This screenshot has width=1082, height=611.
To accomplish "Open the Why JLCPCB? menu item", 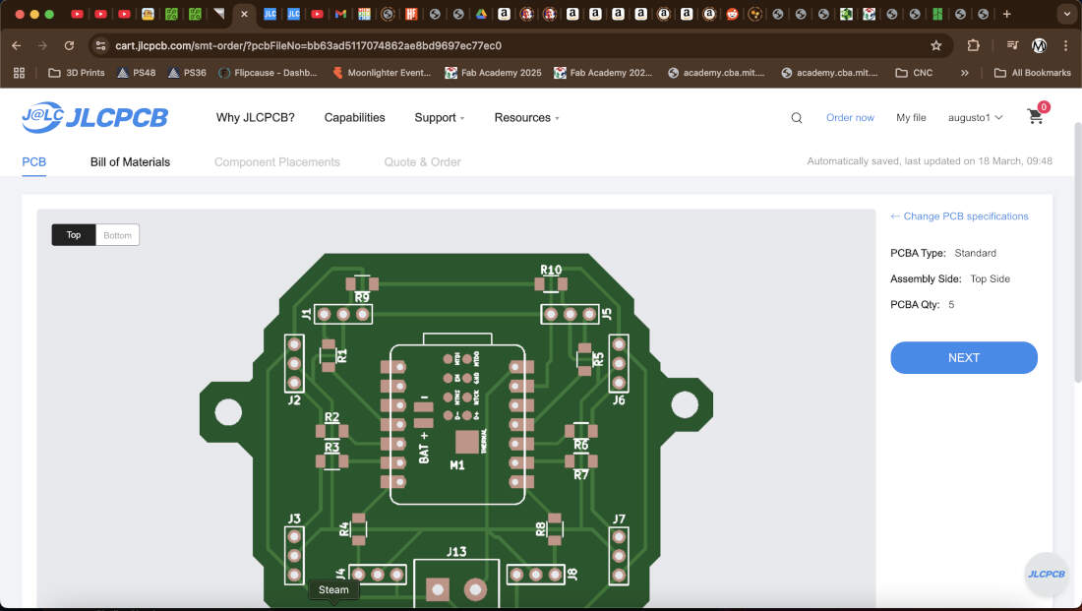I will pos(256,117).
